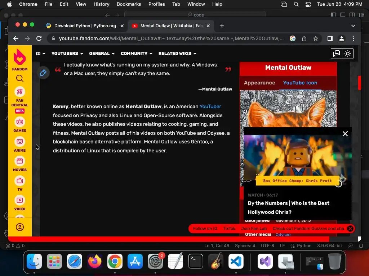Click VS Code Spaces: 4 indicator
The image size is (369, 276).
(245, 246)
